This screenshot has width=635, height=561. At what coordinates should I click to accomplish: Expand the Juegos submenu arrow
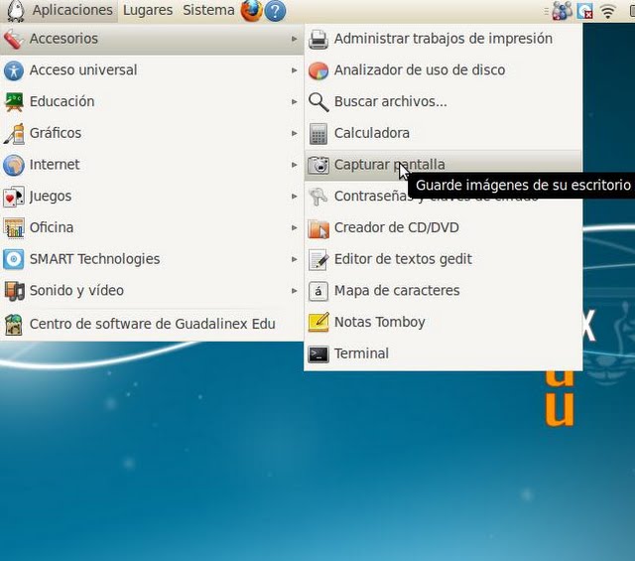[294, 197]
